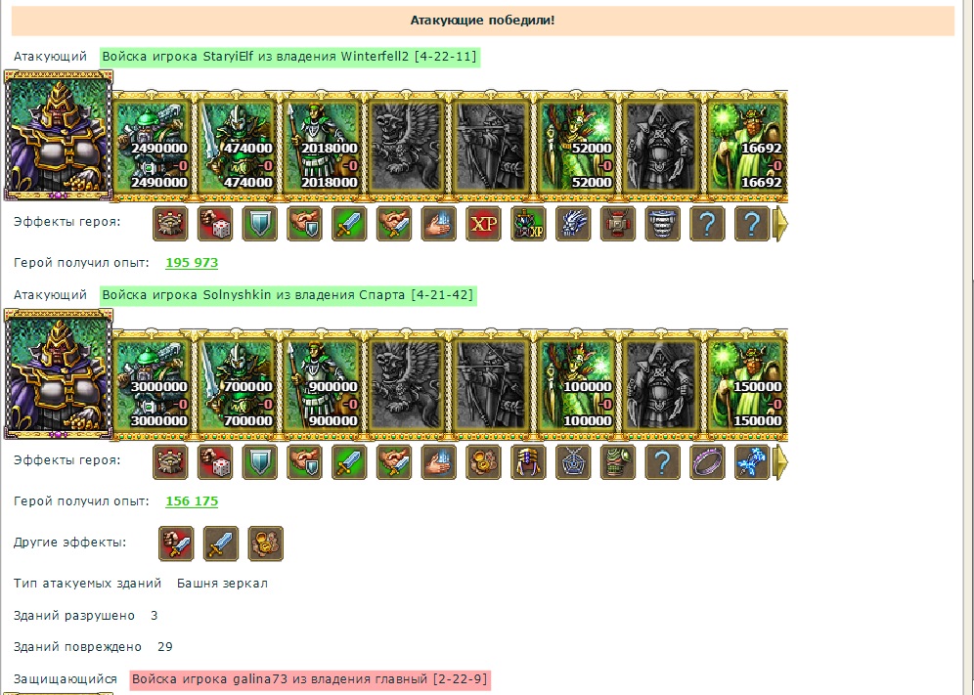Click the StaryiElf Winterfell2 [4-22-11] army label
The height and width of the screenshot is (695, 974).
[x=289, y=57]
